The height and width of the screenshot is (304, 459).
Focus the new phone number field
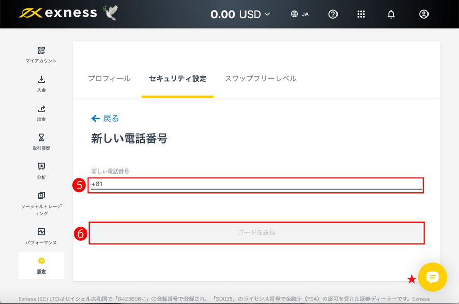[x=256, y=184]
